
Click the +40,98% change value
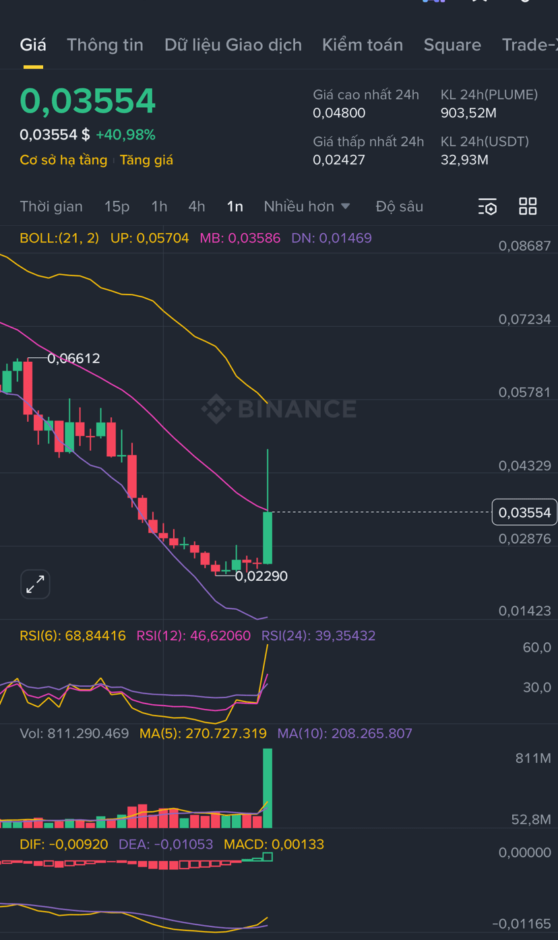point(125,135)
